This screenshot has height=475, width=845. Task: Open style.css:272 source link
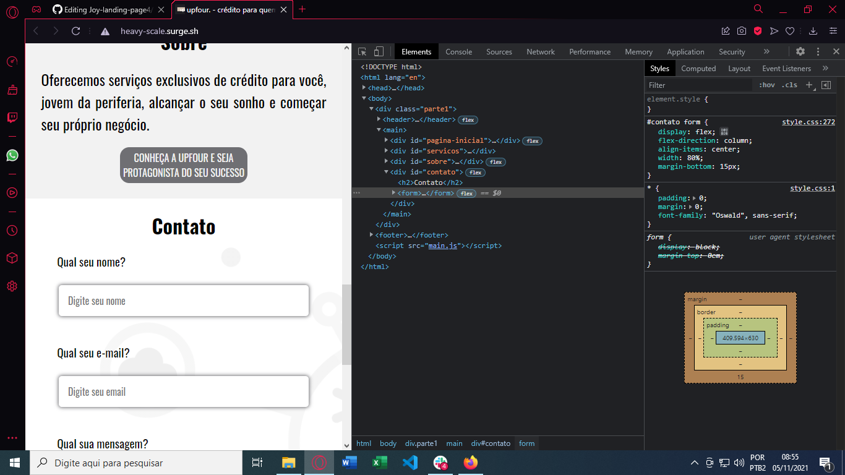(x=809, y=122)
